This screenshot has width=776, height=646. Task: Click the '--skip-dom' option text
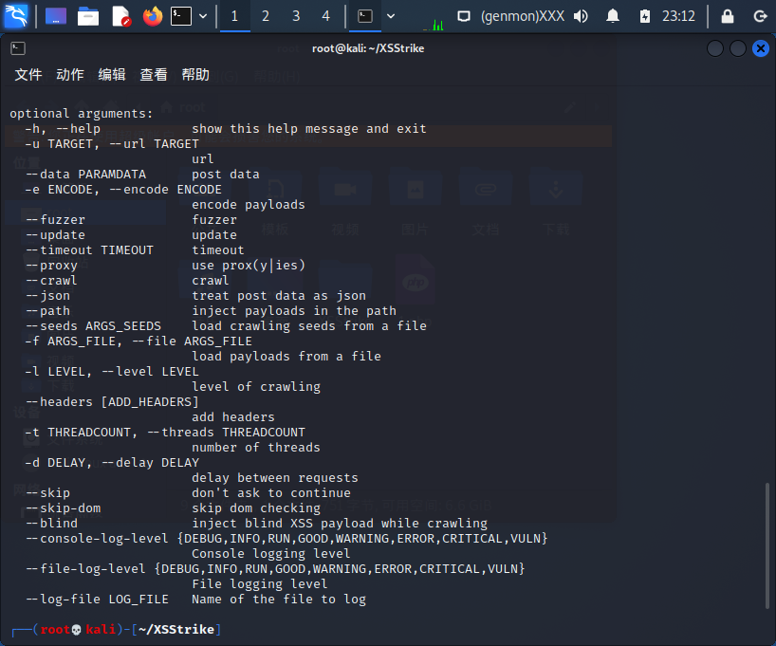[x=63, y=508]
